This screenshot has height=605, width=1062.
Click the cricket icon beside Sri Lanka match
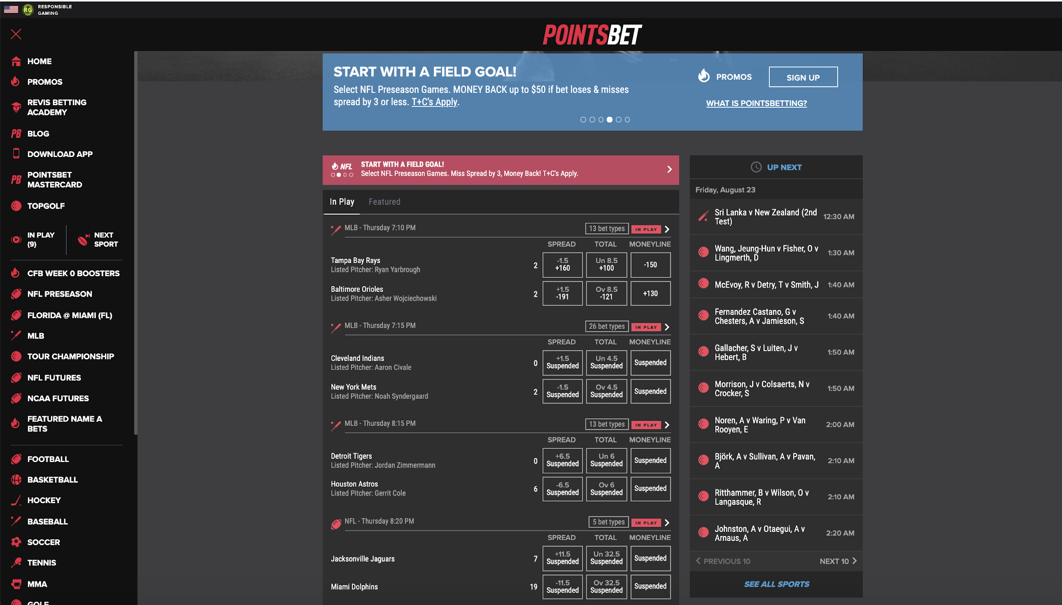click(703, 216)
